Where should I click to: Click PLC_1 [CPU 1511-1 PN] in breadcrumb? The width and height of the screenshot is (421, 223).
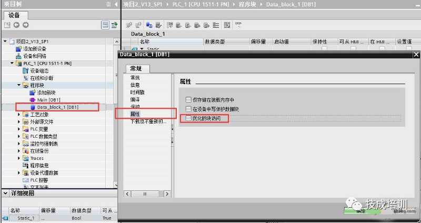(201, 4)
